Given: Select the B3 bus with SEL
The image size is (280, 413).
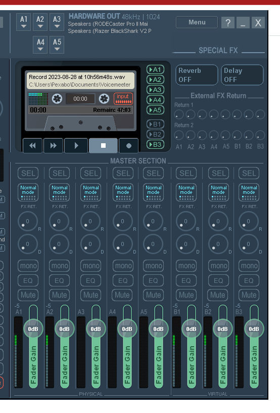Looking at the screenshot, I should point(249,173).
